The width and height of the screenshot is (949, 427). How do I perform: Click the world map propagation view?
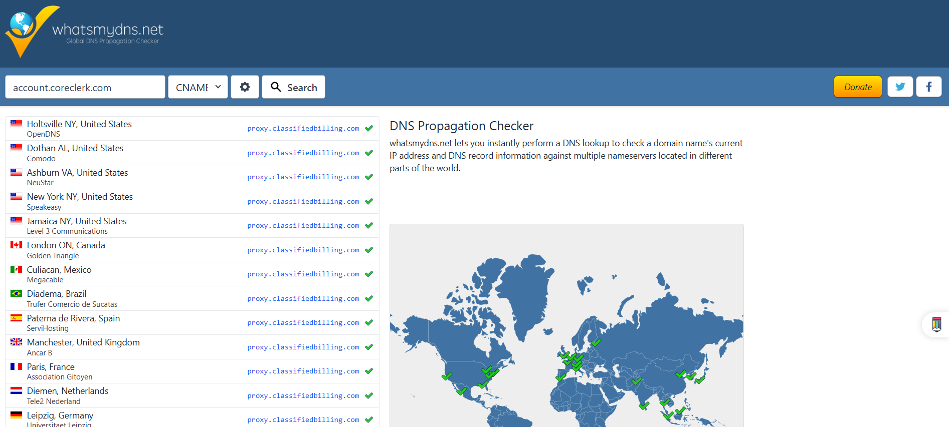click(566, 325)
